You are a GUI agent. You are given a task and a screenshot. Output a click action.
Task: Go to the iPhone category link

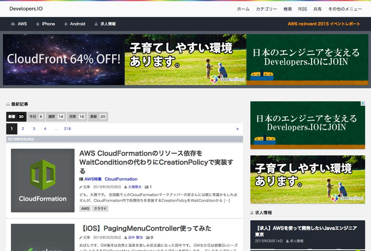pos(48,24)
